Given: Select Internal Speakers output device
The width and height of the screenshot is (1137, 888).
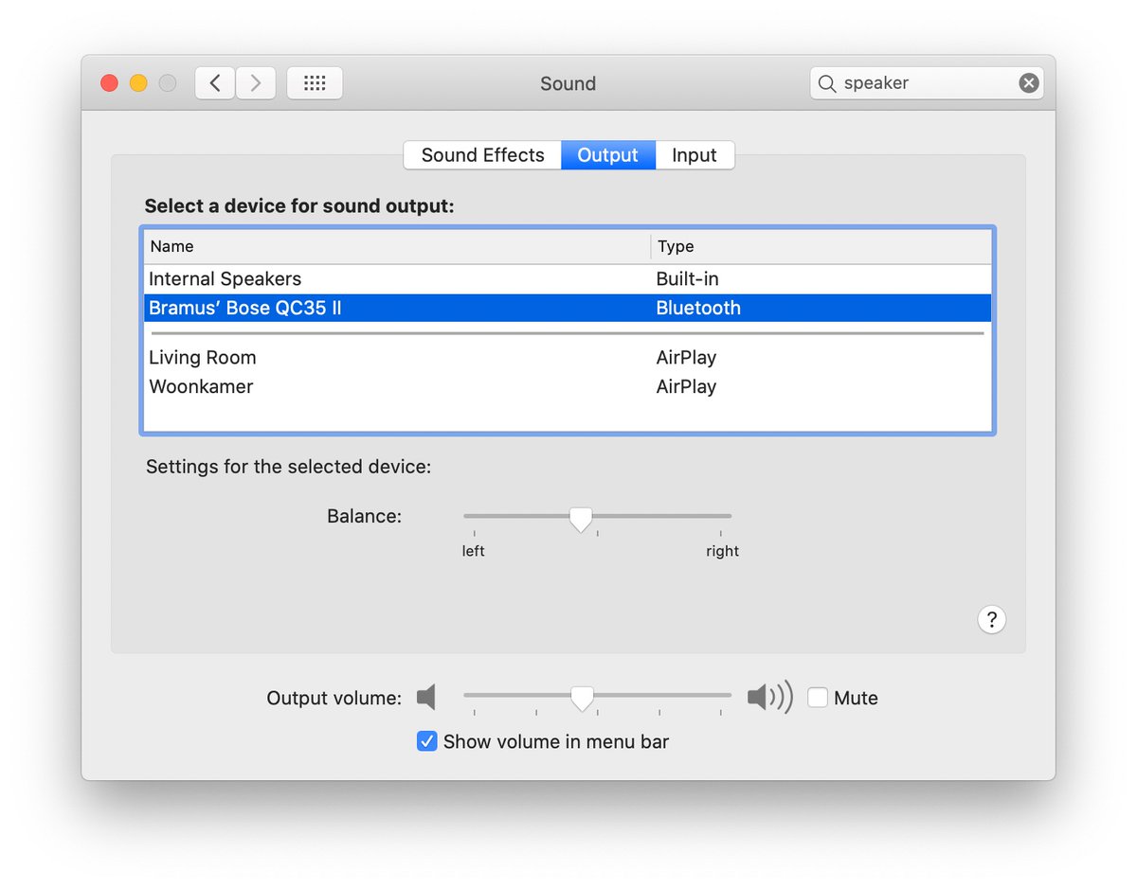Looking at the screenshot, I should 568,279.
